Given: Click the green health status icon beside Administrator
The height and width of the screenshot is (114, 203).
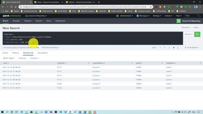Looking at the screenshot, I should (117, 16).
